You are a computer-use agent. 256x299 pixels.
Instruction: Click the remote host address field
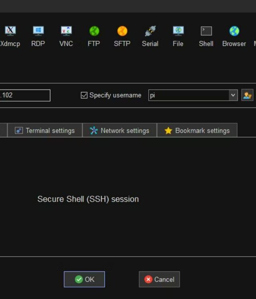click(24, 95)
